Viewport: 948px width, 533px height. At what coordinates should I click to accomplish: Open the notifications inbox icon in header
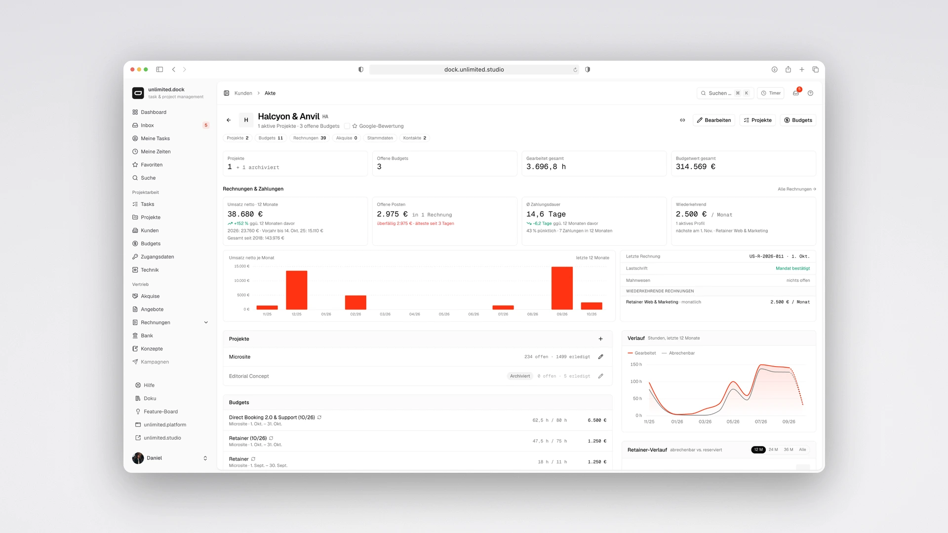[796, 93]
